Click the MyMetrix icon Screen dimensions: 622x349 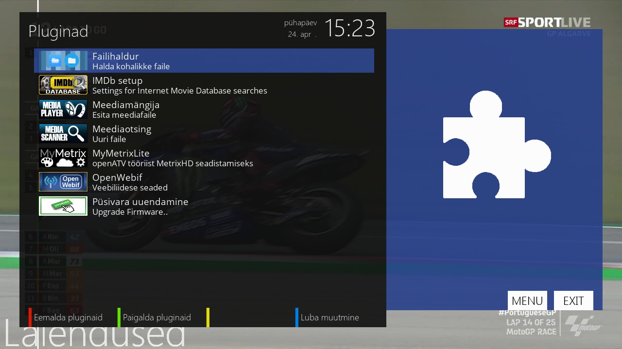click(x=63, y=158)
